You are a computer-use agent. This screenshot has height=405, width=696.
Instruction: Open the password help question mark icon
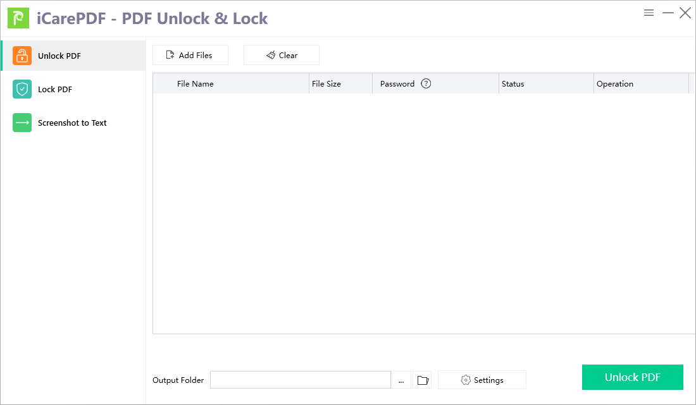click(x=425, y=83)
